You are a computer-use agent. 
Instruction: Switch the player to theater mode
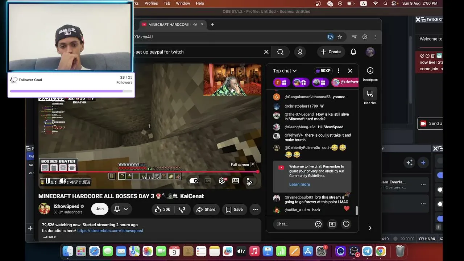(236, 181)
